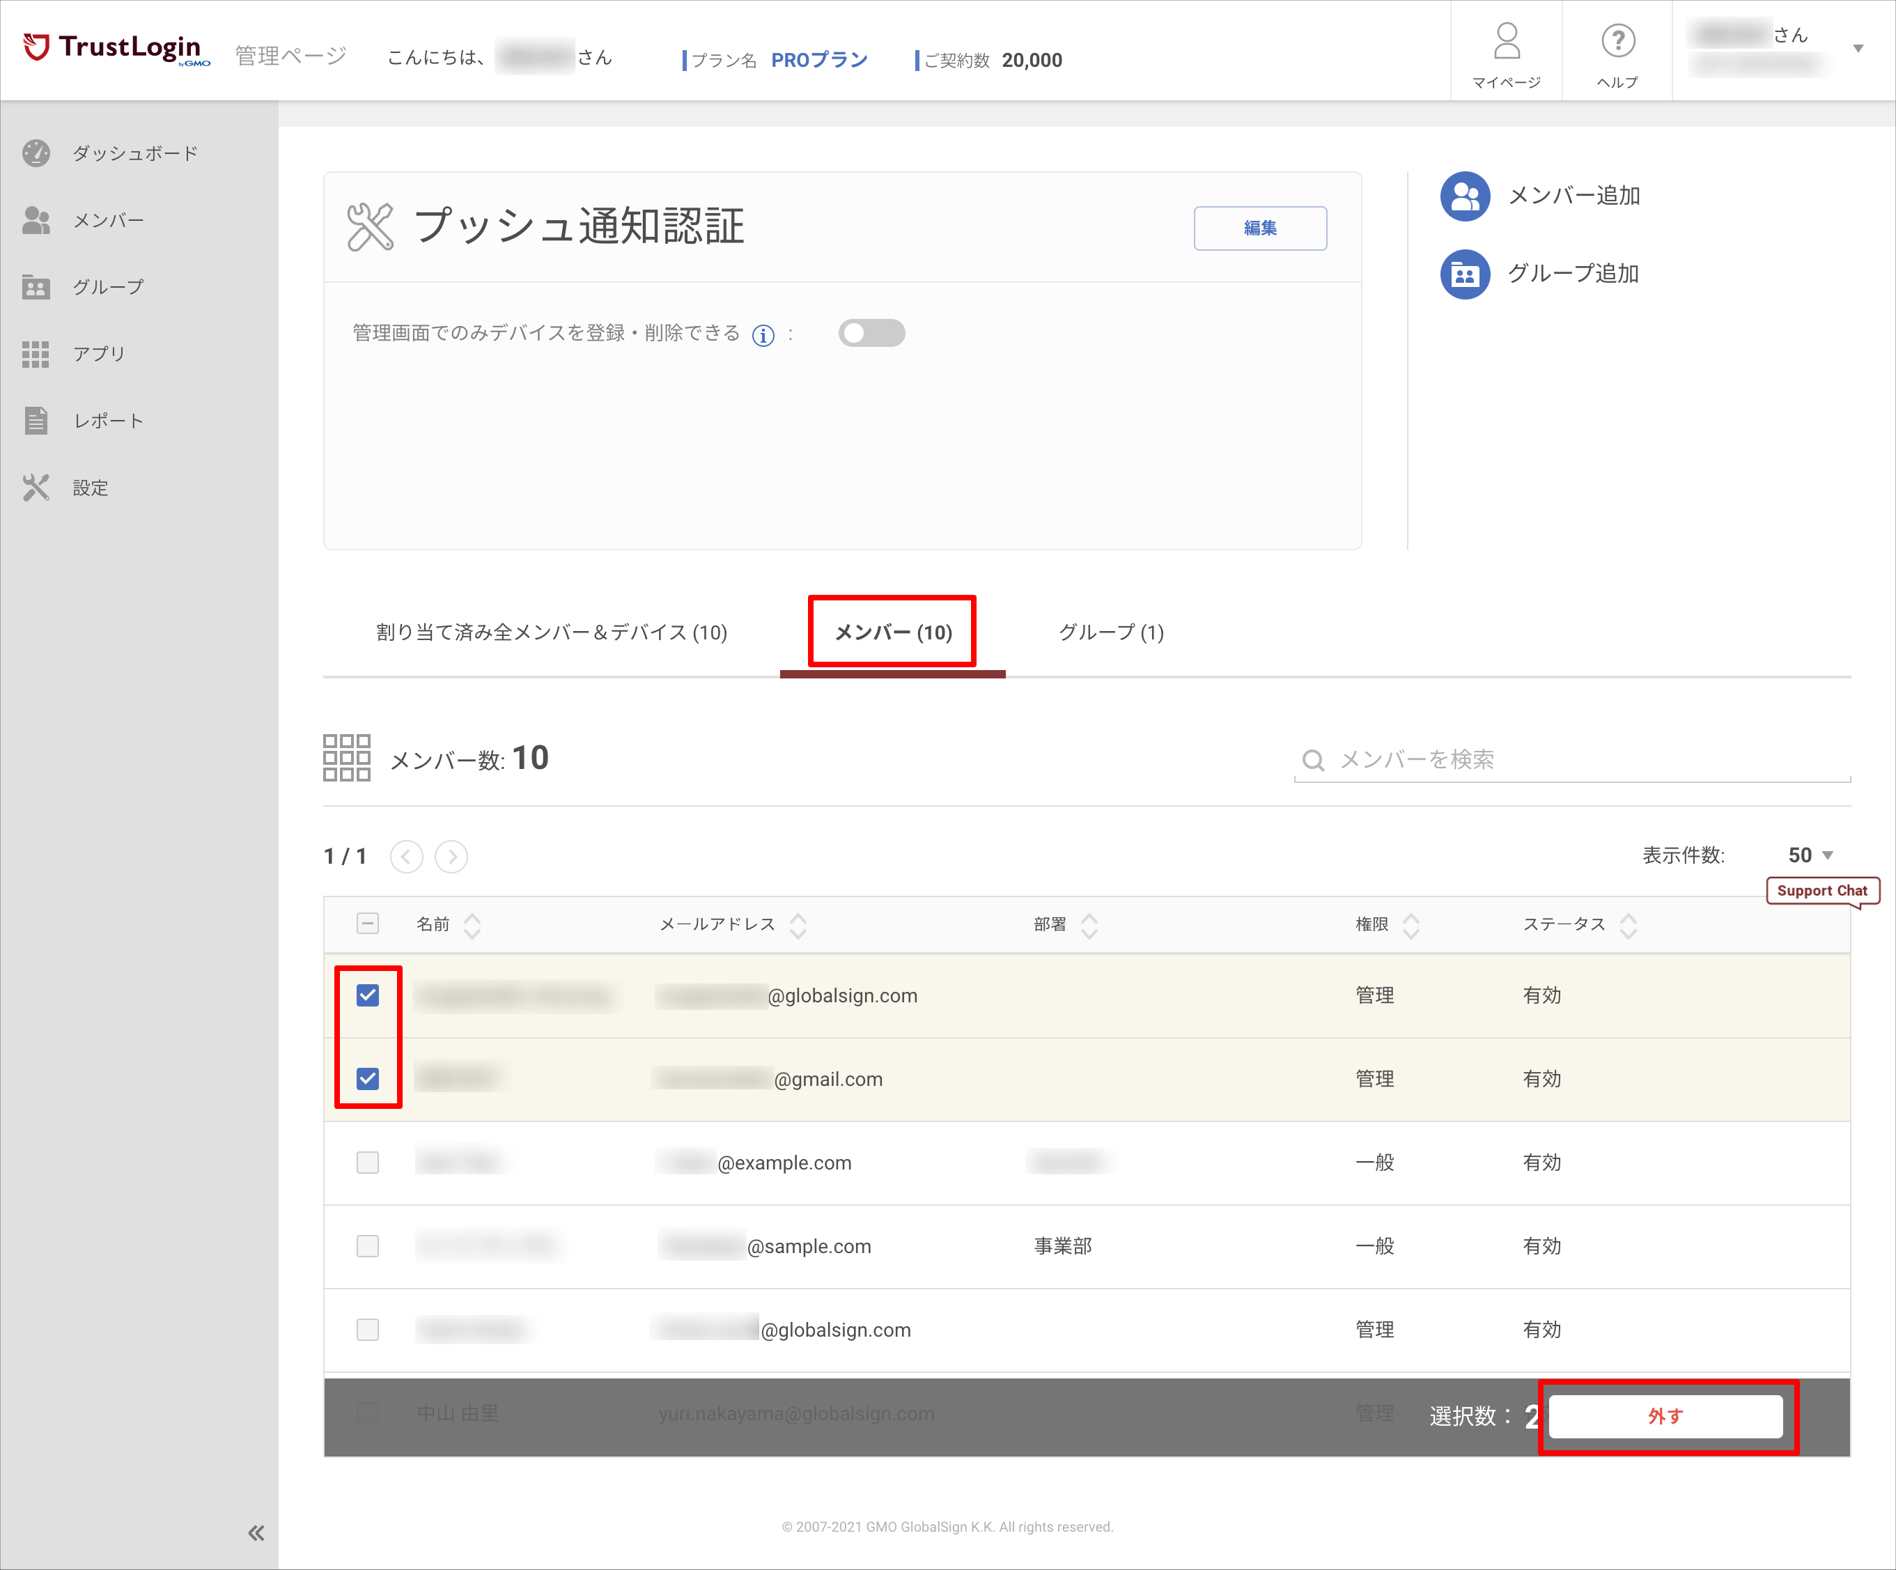1896x1570 pixels.
Task: Click 20,000 contract count value
Action: (x=1031, y=60)
